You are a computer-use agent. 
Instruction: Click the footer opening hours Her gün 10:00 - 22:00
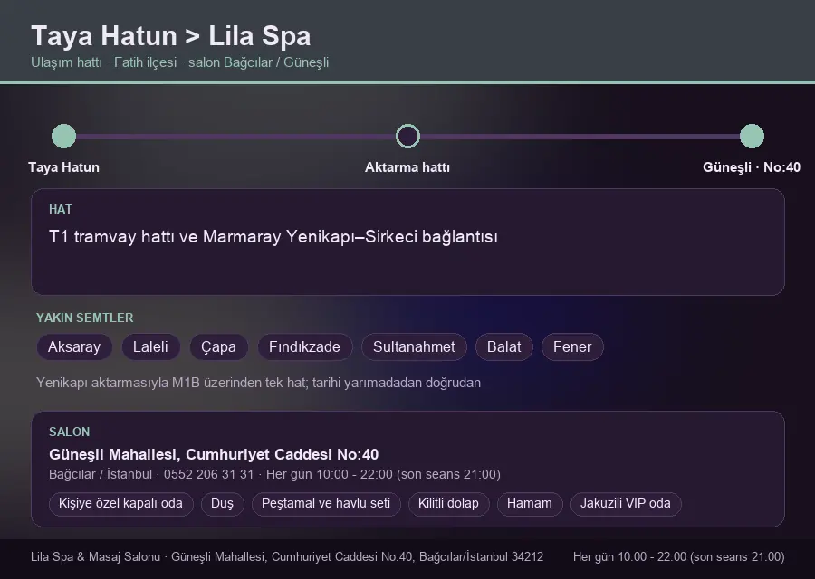(x=679, y=556)
